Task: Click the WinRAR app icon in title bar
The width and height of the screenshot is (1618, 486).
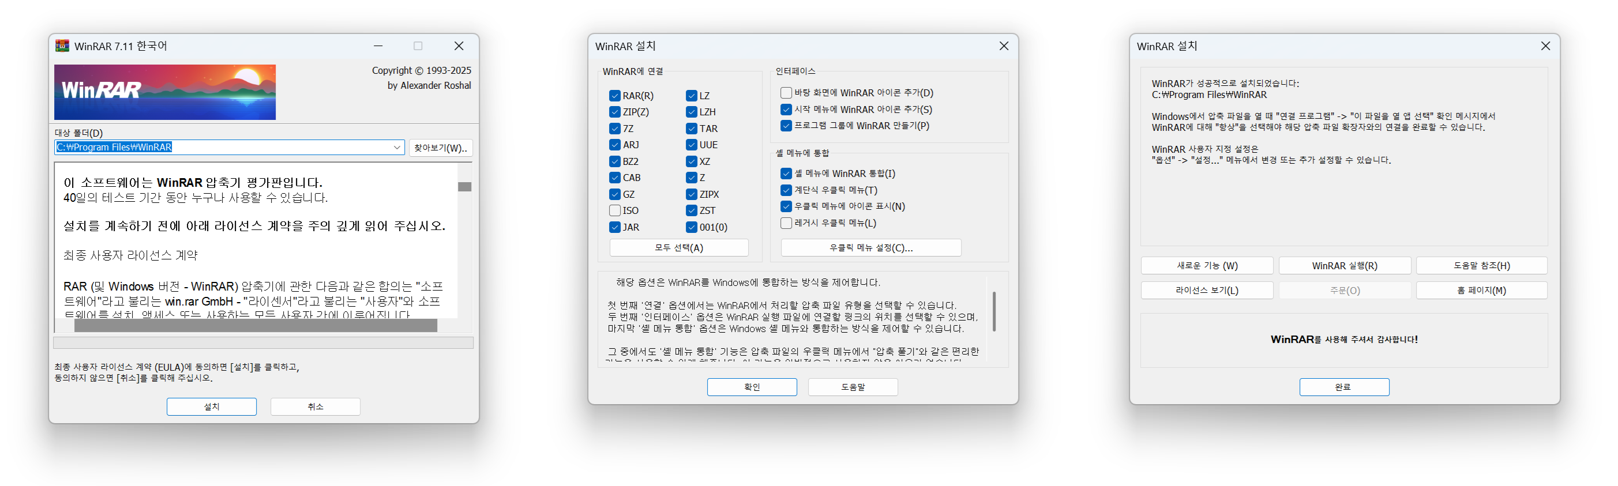Action: pos(62,46)
